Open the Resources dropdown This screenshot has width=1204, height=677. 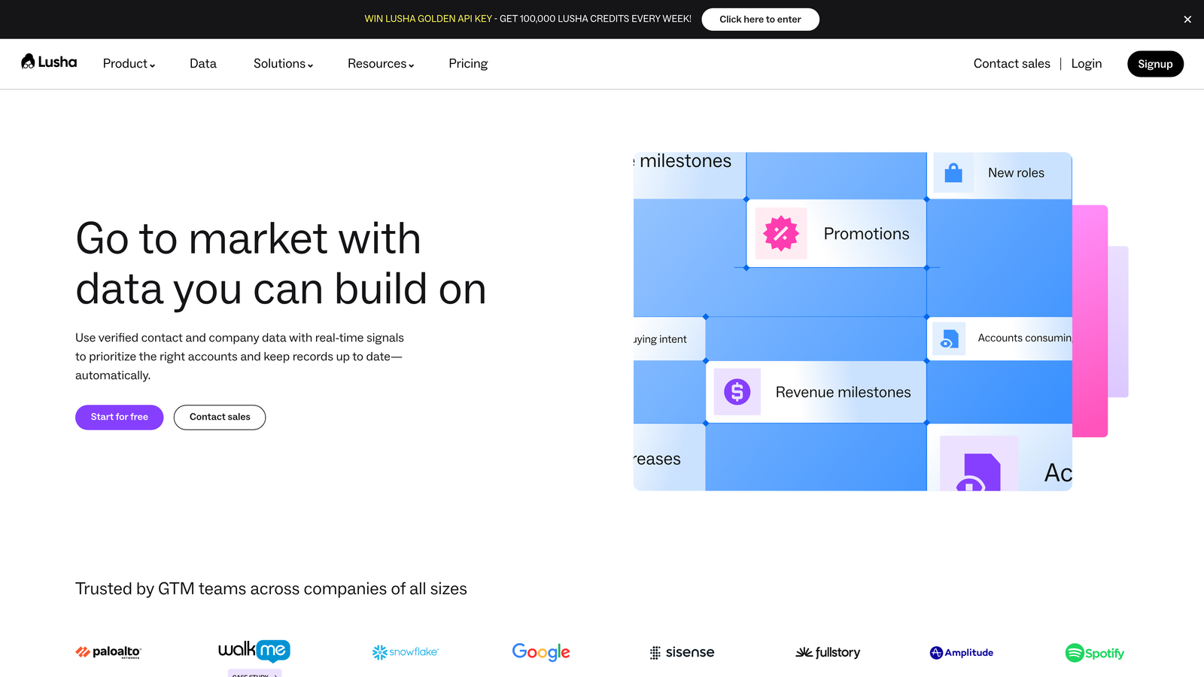coord(380,64)
